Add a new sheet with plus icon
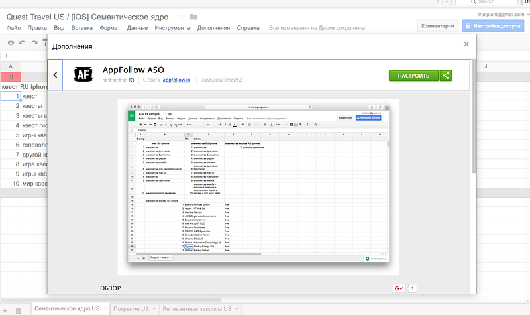This screenshot has width=530, height=315. (x=5, y=310)
